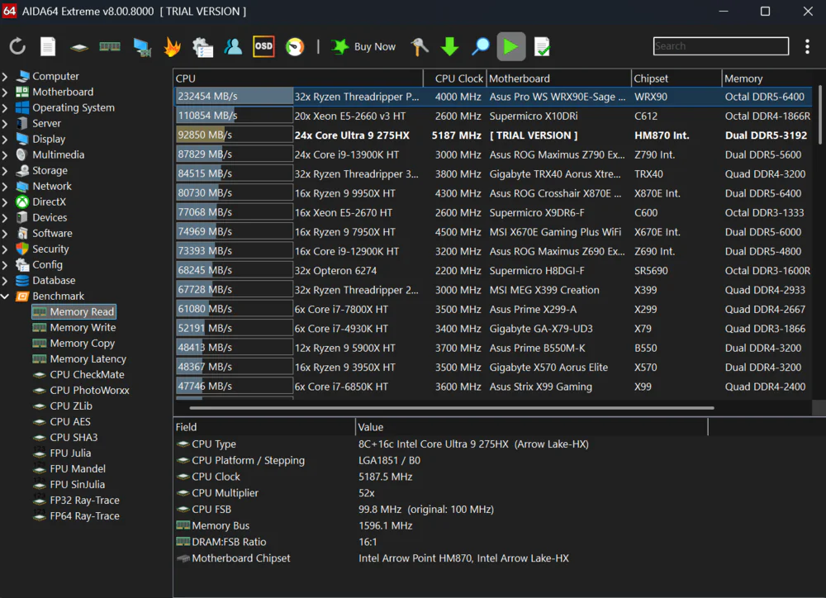Screen dimensions: 826x598
Task: Click the horizontal scrollbar under results list
Action: point(451,407)
